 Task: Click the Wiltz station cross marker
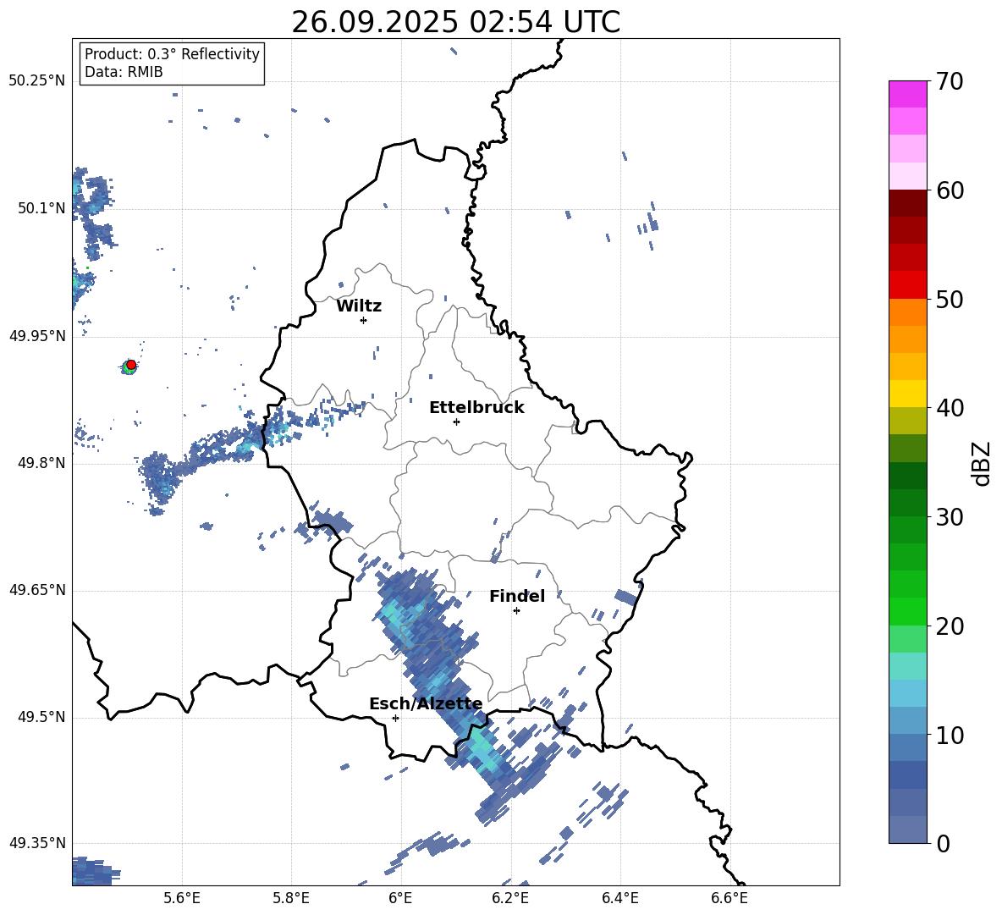[x=364, y=320]
